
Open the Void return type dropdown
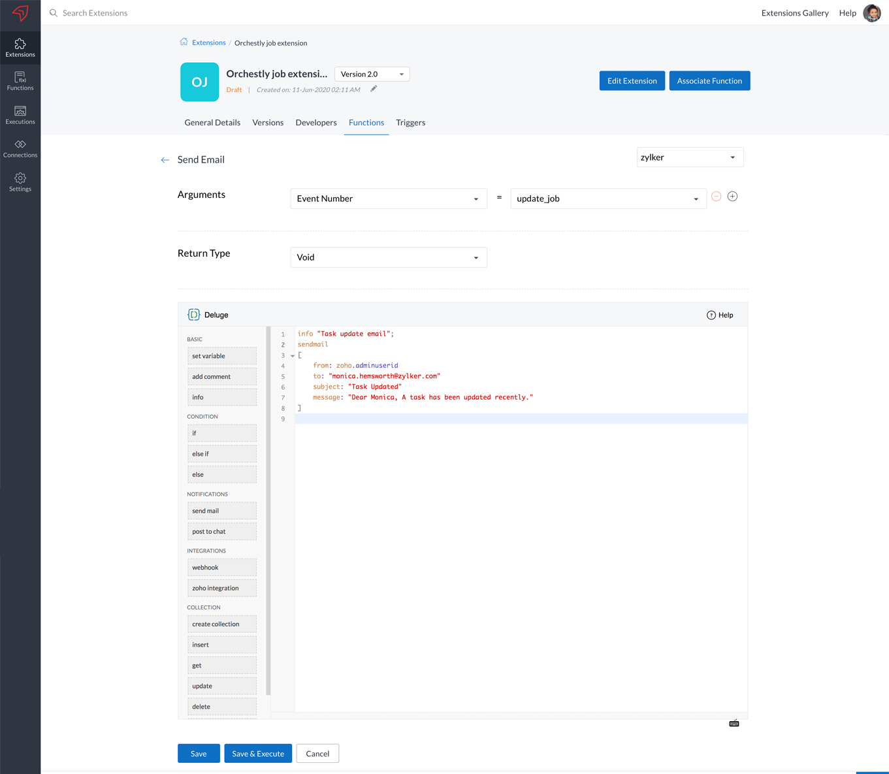point(389,257)
